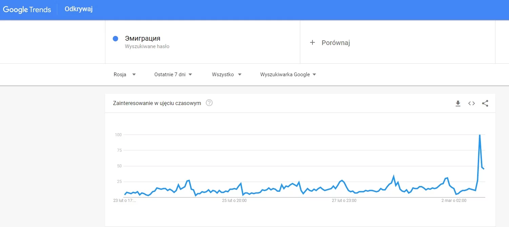
Task: Click the Wyszukiwane hasło subtitle
Action: pyautogui.click(x=147, y=46)
